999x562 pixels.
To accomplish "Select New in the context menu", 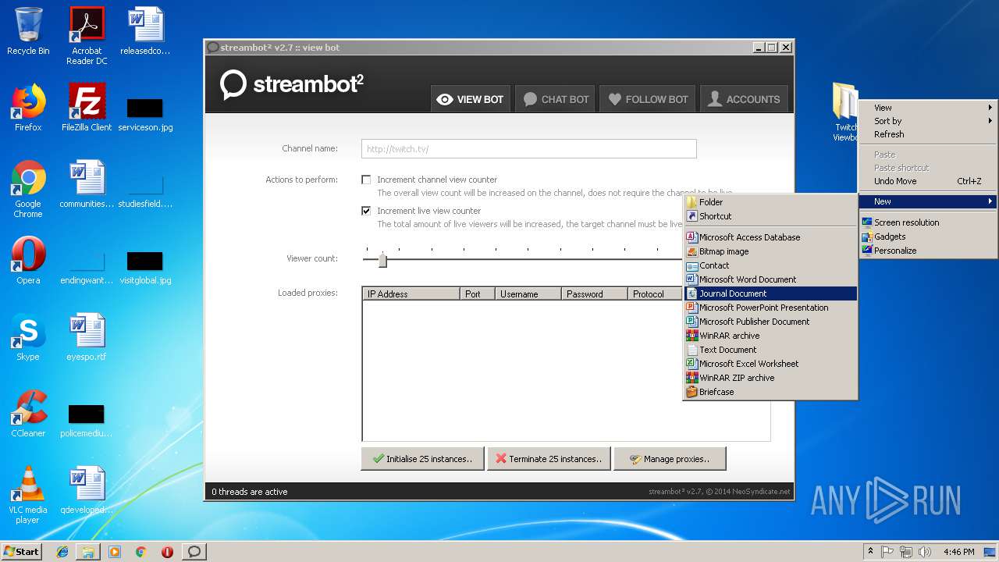I will tap(928, 201).
